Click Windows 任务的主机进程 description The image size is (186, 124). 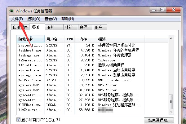click(118, 50)
